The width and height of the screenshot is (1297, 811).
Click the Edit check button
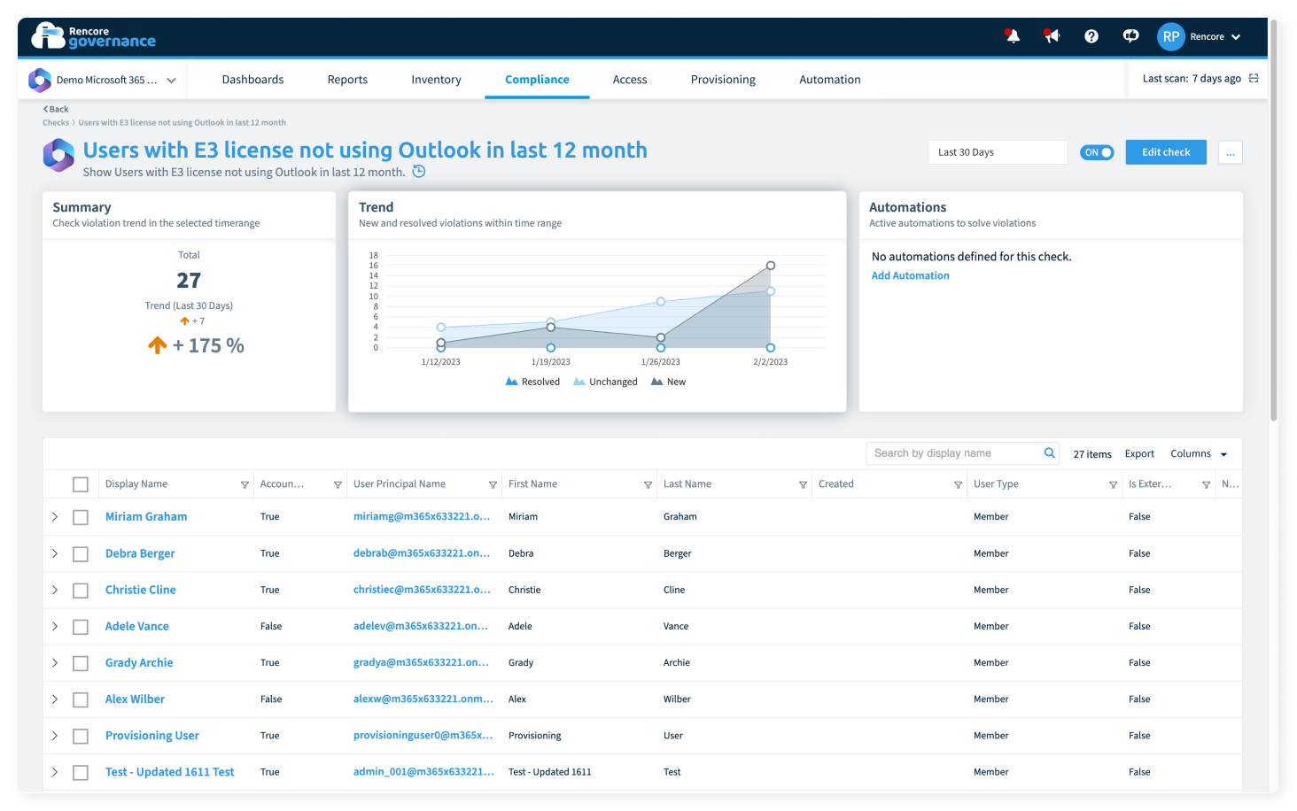(1166, 152)
